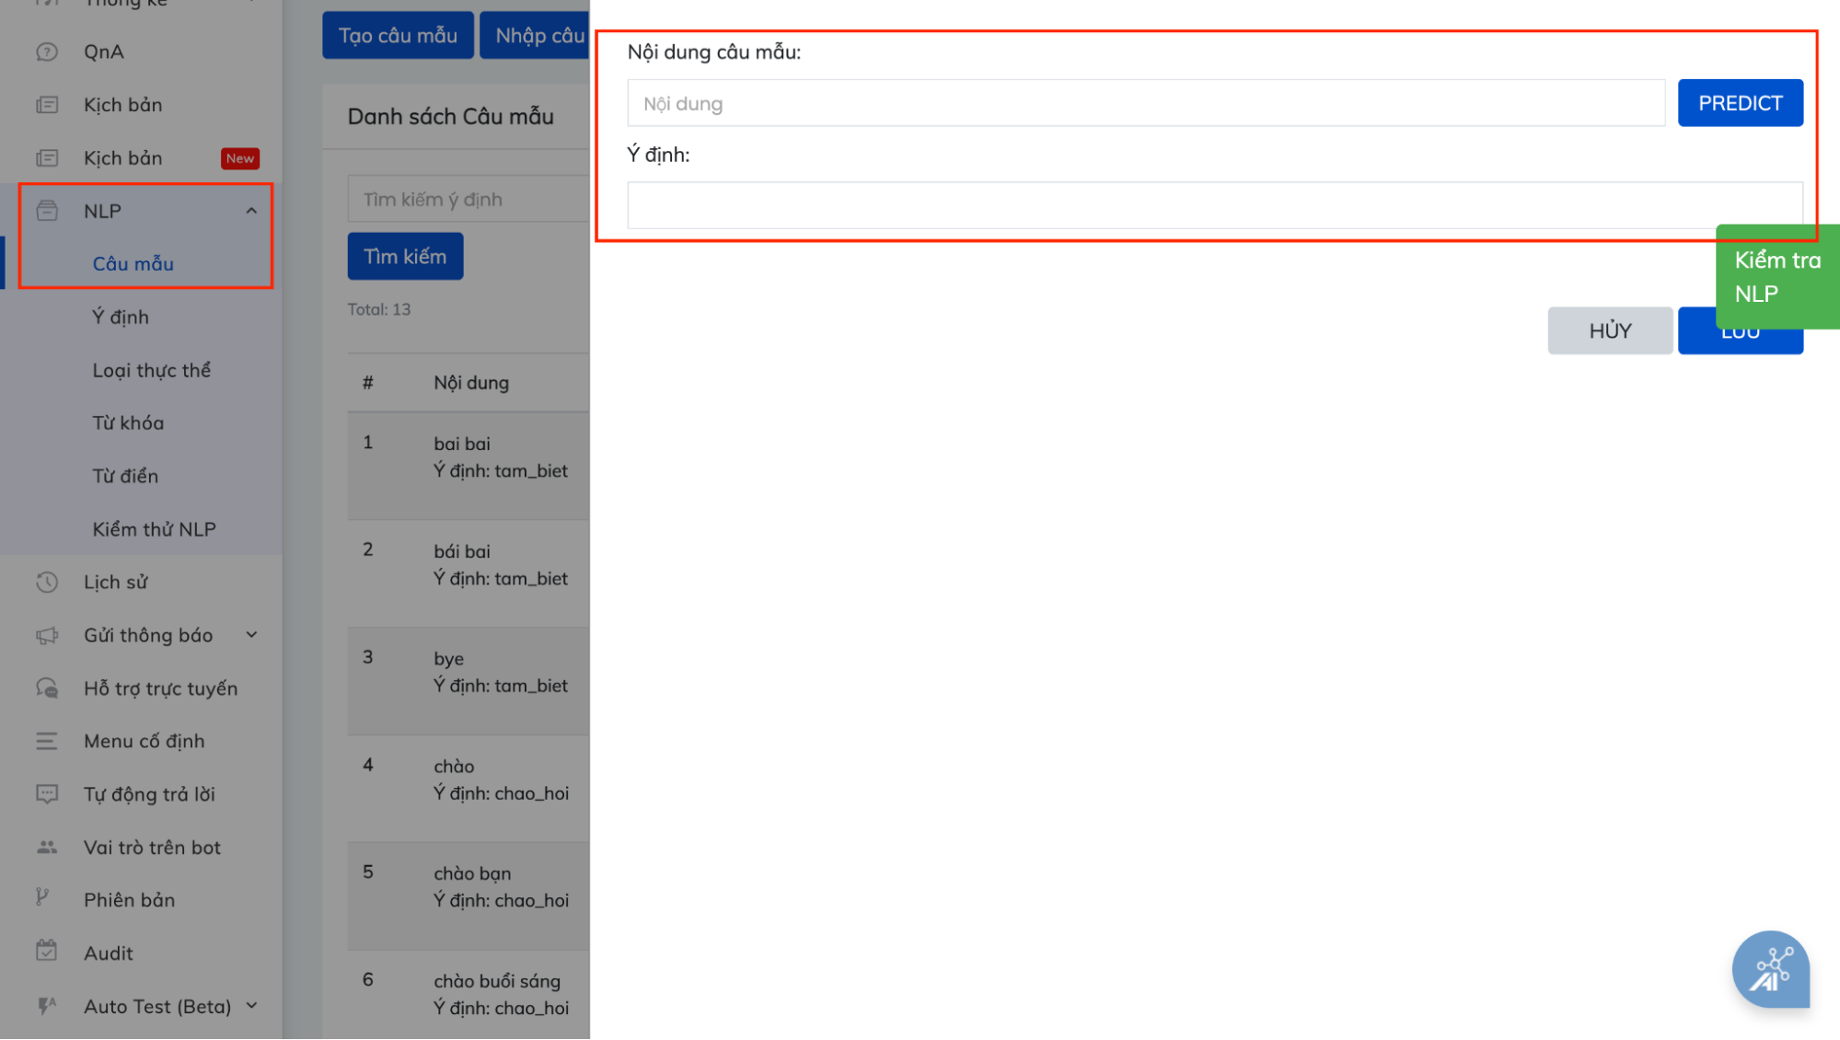Click the green Kiểm tra NLP button
Image resolution: width=1840 pixels, height=1040 pixels.
(x=1776, y=276)
